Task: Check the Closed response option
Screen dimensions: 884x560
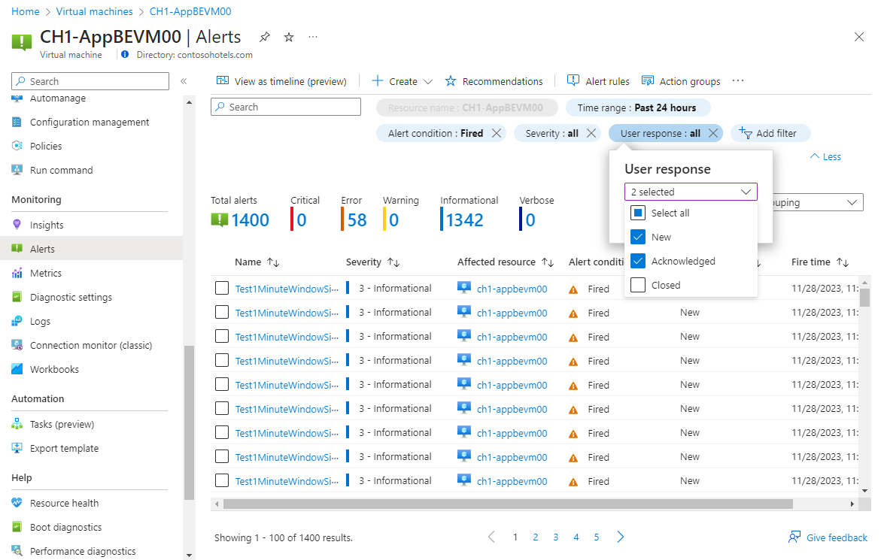Action: [x=638, y=285]
